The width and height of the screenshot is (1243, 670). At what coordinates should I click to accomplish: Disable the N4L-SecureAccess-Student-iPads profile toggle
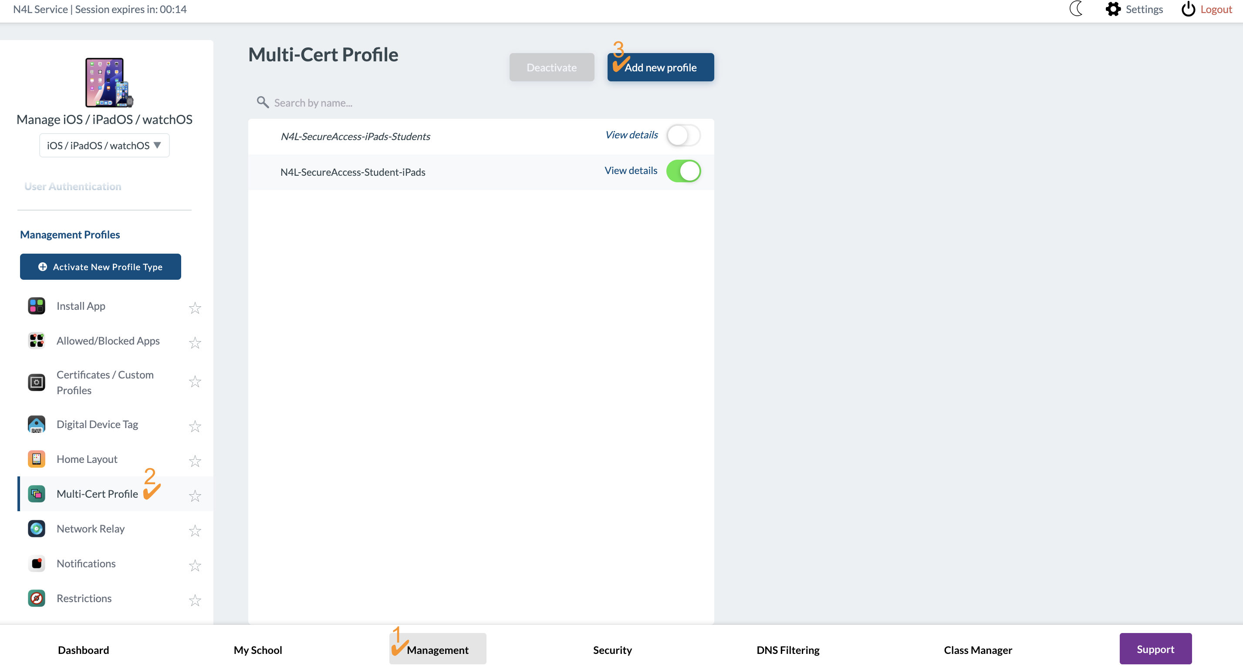(684, 171)
